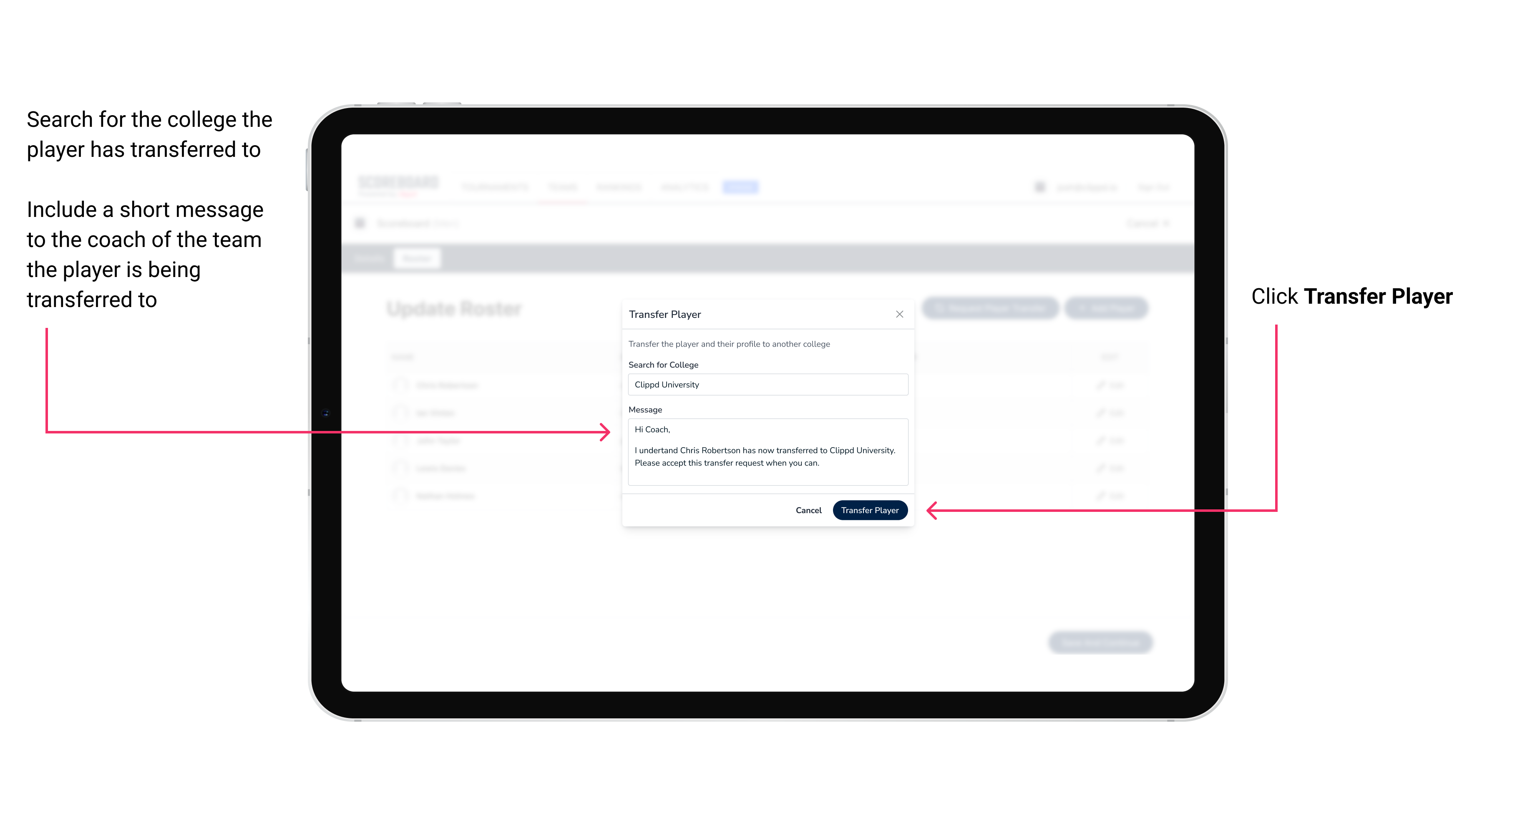1535x826 pixels.
Task: Click the Transfer Player modal header icon
Action: coord(898,314)
